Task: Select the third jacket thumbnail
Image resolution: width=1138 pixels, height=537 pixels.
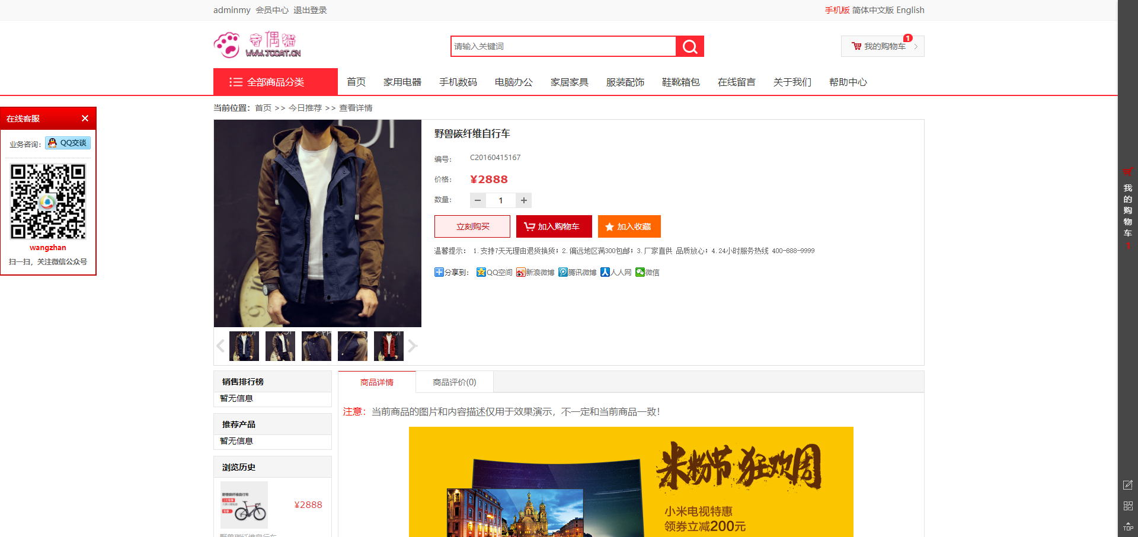Action: (317, 346)
